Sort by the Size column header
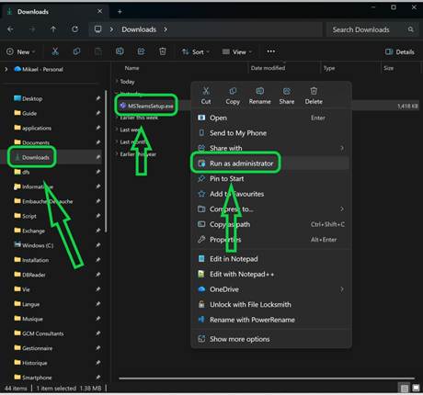423x395 pixels. pyautogui.click(x=388, y=68)
